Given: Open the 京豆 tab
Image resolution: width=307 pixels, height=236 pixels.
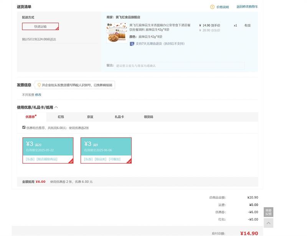Looking at the screenshot, I should 90,117.
